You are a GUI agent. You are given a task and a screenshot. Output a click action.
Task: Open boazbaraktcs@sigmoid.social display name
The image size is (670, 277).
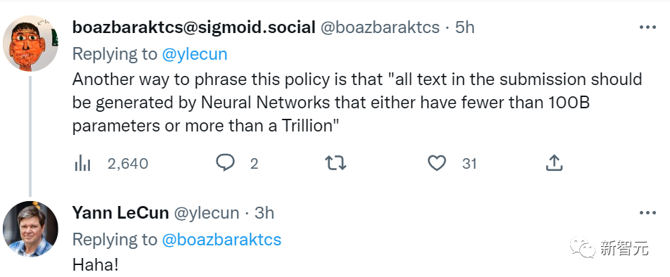[193, 27]
